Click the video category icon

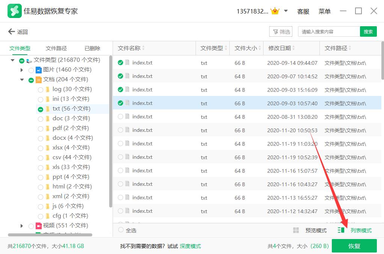(x=39, y=226)
